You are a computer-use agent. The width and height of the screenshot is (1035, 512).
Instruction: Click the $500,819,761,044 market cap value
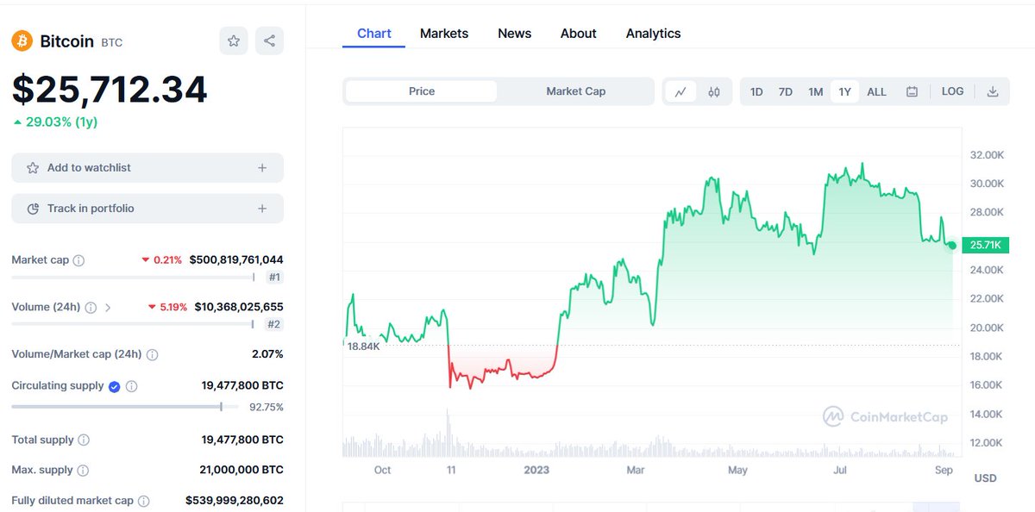236,259
